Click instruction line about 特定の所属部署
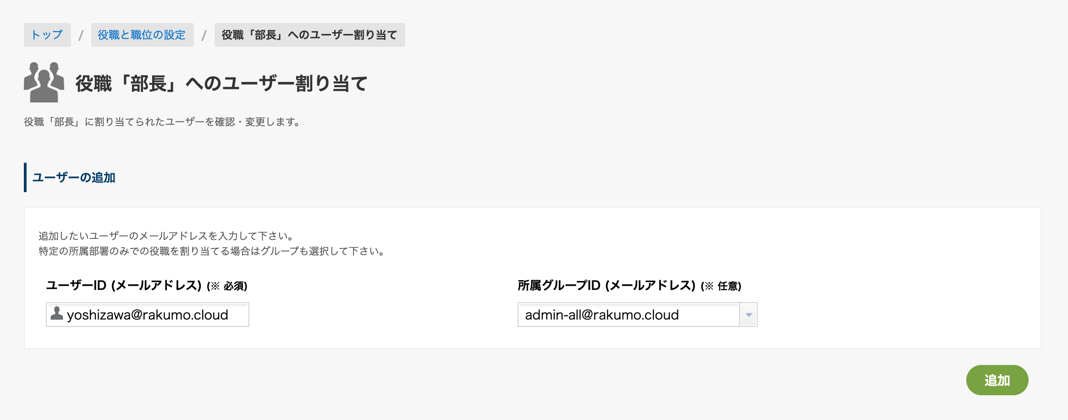The height and width of the screenshot is (420, 1068). [213, 251]
